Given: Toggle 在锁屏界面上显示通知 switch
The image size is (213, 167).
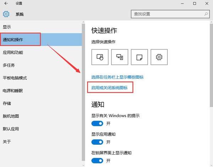Looking at the screenshot, I should [x=97, y=161].
